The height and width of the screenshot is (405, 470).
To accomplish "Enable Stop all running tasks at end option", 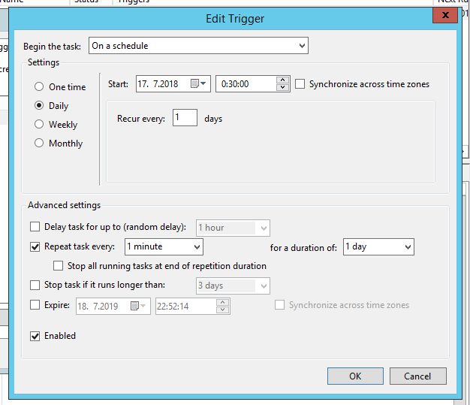I will pos(58,266).
